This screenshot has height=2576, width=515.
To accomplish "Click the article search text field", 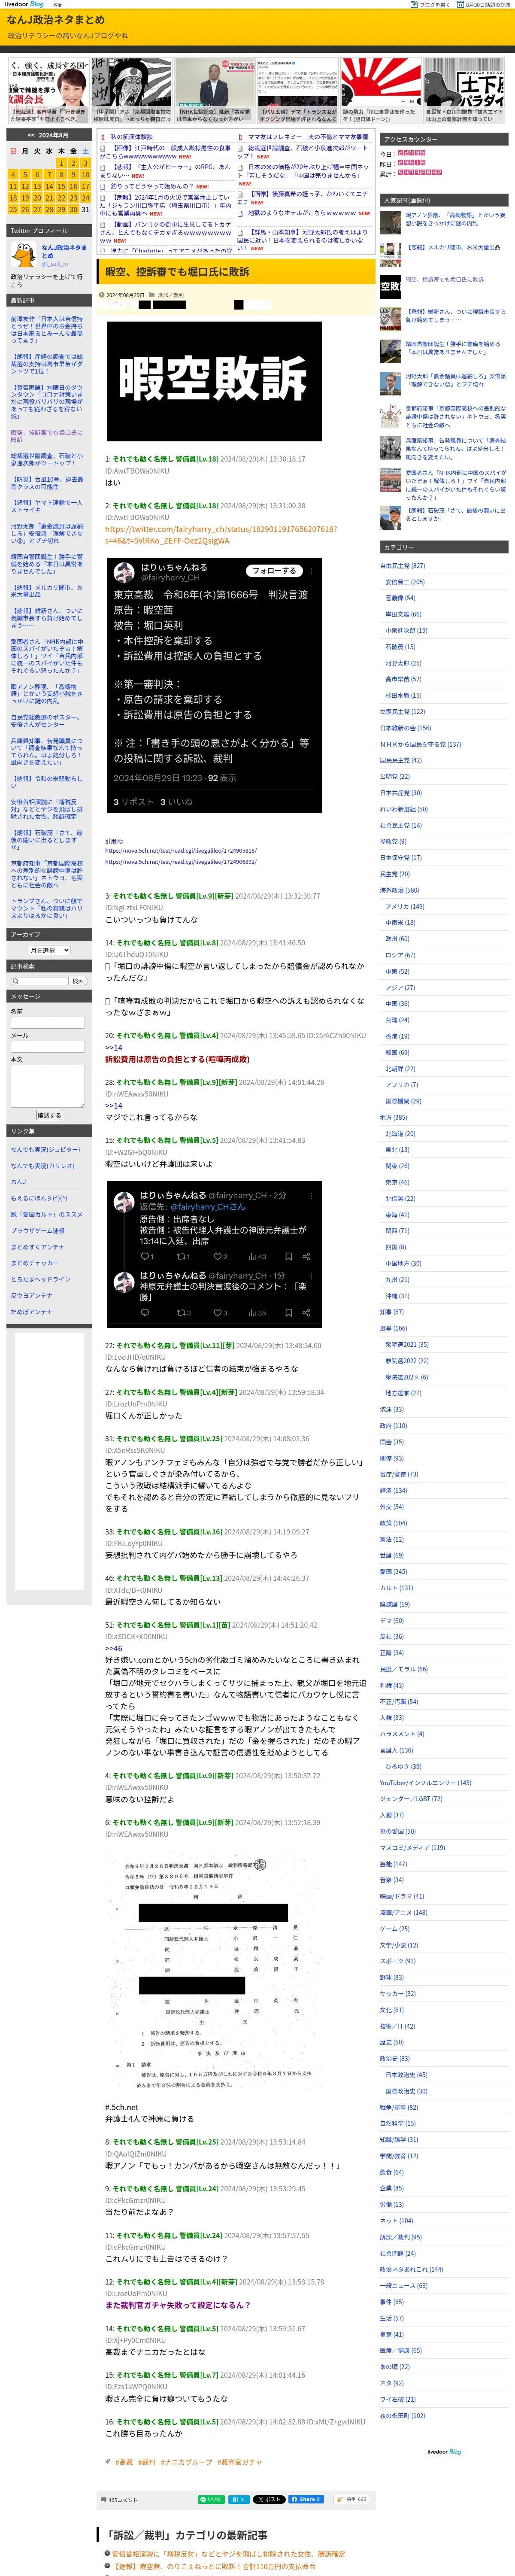I will (39, 981).
